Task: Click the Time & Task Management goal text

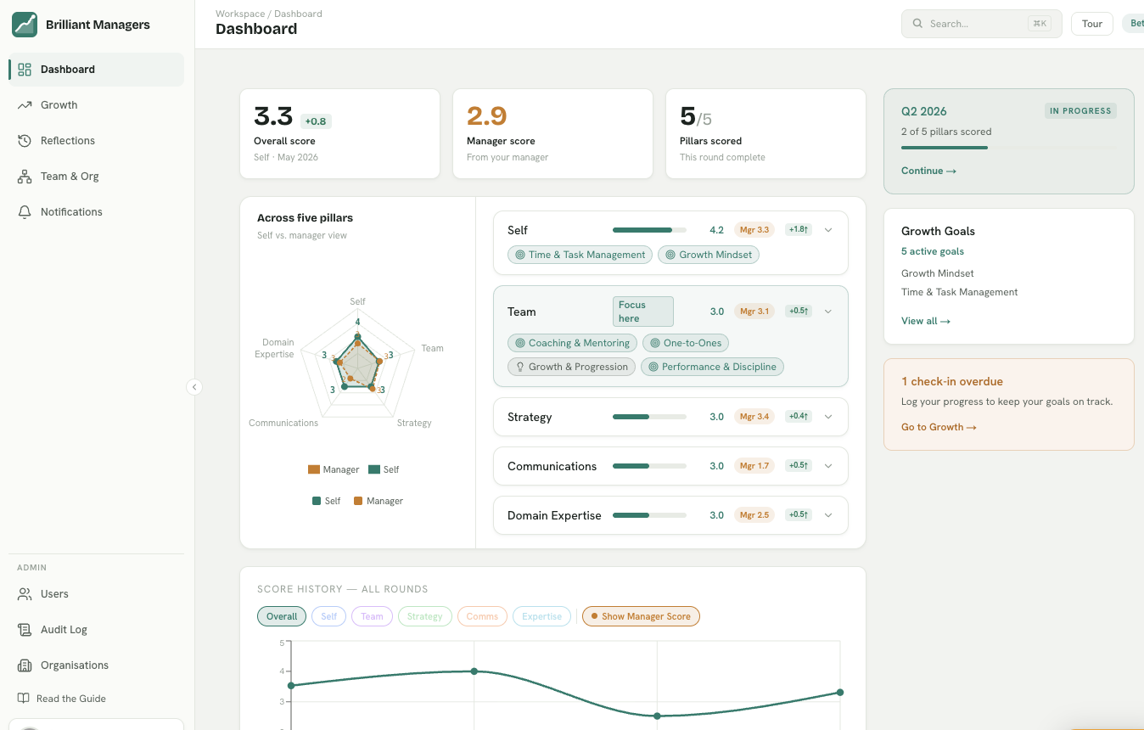Action: (x=960, y=292)
